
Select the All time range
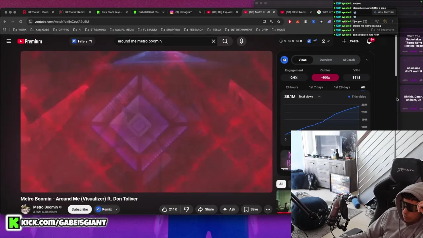tap(363, 87)
